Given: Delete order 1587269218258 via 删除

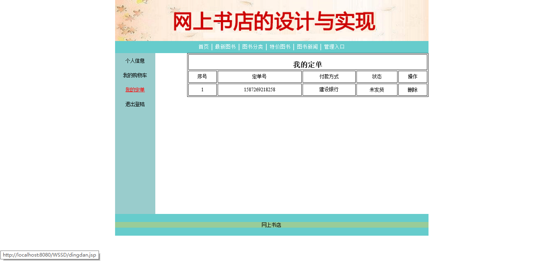Looking at the screenshot, I should coord(412,90).
